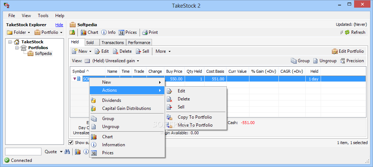This screenshot has width=373, height=167.
Task: Choose Delete in the Actions submenu
Action: click(x=196, y=99)
